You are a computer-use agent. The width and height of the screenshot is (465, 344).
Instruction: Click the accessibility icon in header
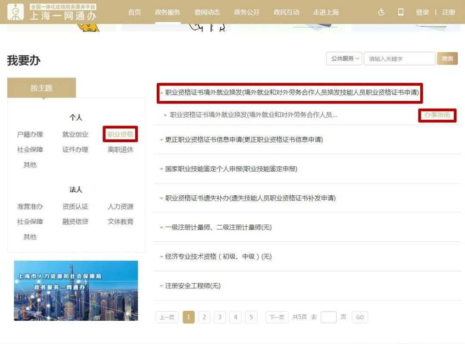381,12
